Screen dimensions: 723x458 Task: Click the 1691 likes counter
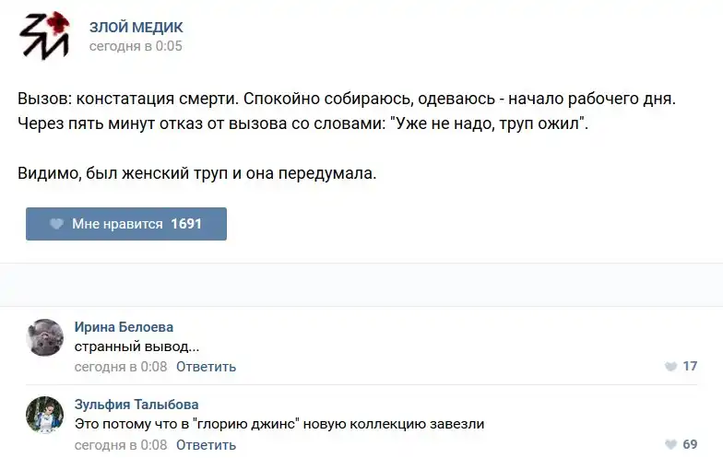(186, 224)
